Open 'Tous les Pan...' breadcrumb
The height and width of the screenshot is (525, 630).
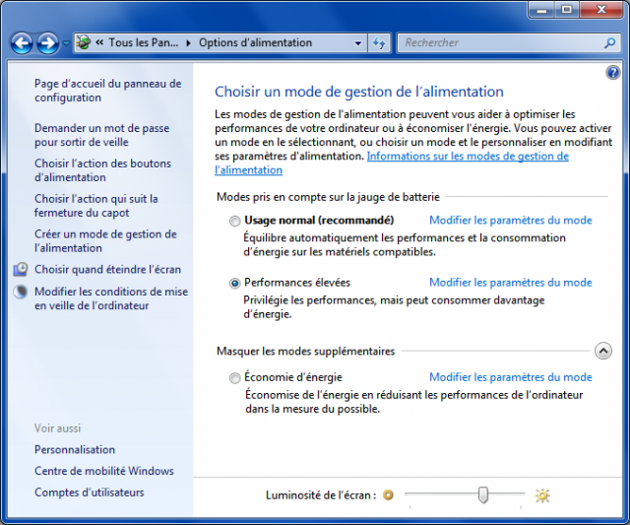tap(144, 42)
